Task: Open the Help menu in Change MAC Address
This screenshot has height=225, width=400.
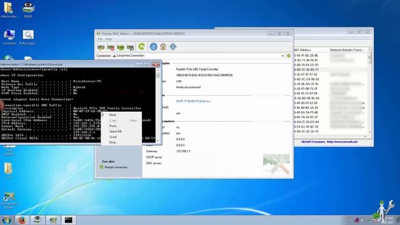Action: pyautogui.click(x=109, y=39)
